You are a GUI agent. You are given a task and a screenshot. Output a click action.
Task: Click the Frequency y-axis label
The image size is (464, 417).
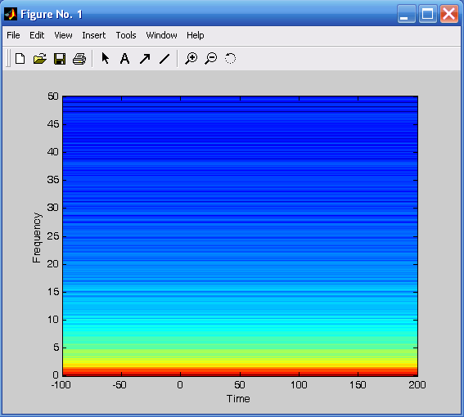37,237
